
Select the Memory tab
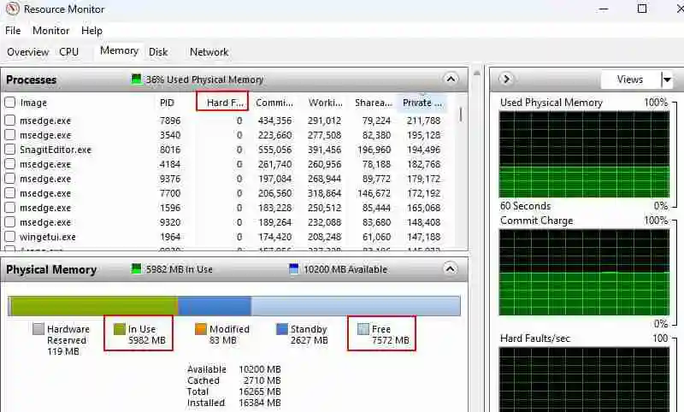pyautogui.click(x=119, y=50)
